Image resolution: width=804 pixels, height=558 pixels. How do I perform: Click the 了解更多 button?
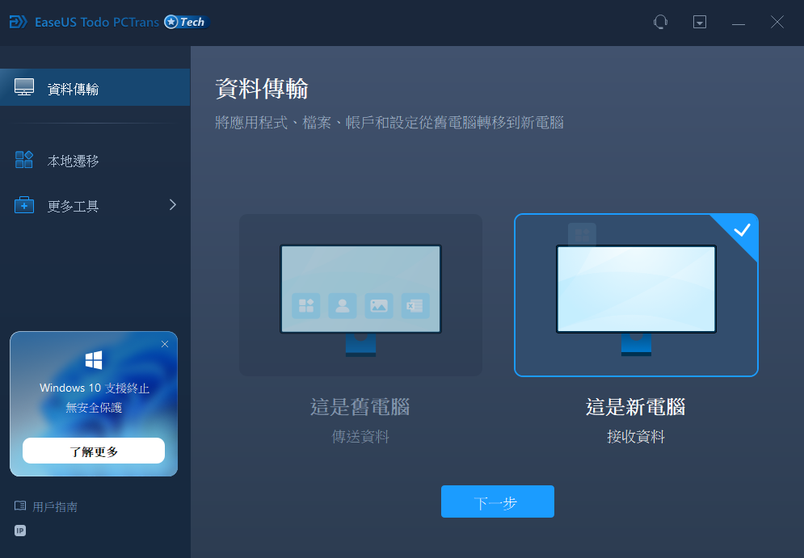coord(94,451)
